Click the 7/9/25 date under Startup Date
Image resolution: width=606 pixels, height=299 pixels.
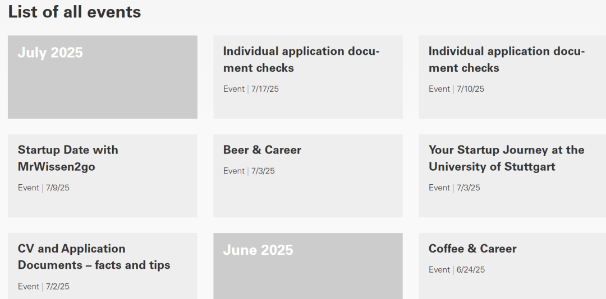(58, 188)
